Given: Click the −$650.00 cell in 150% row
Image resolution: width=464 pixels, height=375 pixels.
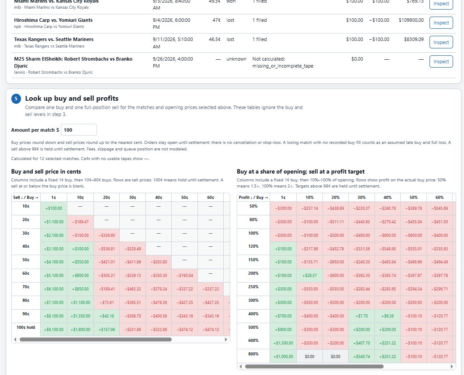Looking at the screenshot, I should pyautogui.click(x=336, y=262).
